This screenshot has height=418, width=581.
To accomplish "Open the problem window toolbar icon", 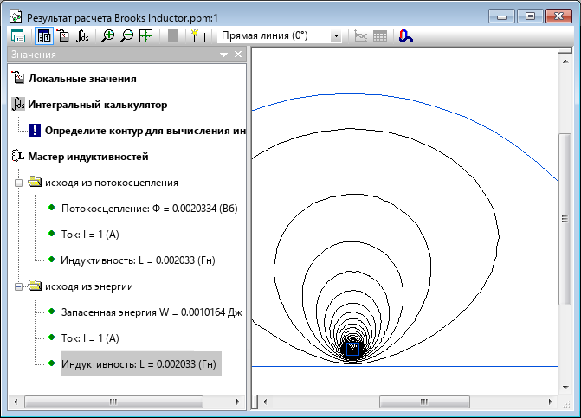I will 18,35.
